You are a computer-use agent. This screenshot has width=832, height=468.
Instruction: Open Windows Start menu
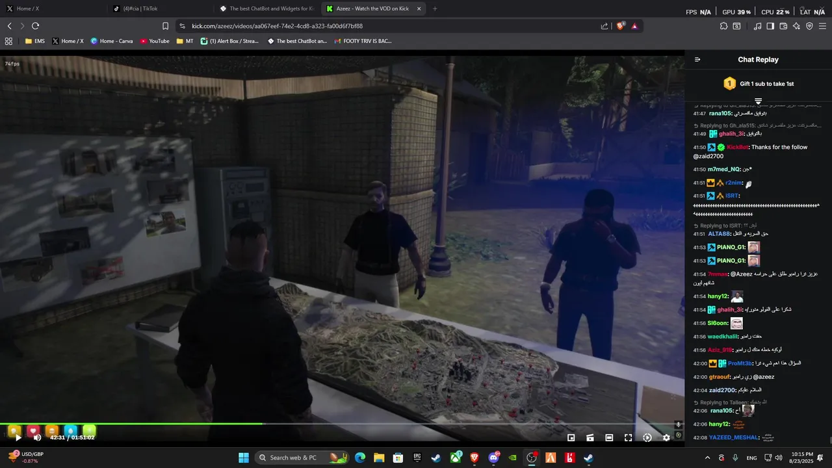tap(244, 458)
